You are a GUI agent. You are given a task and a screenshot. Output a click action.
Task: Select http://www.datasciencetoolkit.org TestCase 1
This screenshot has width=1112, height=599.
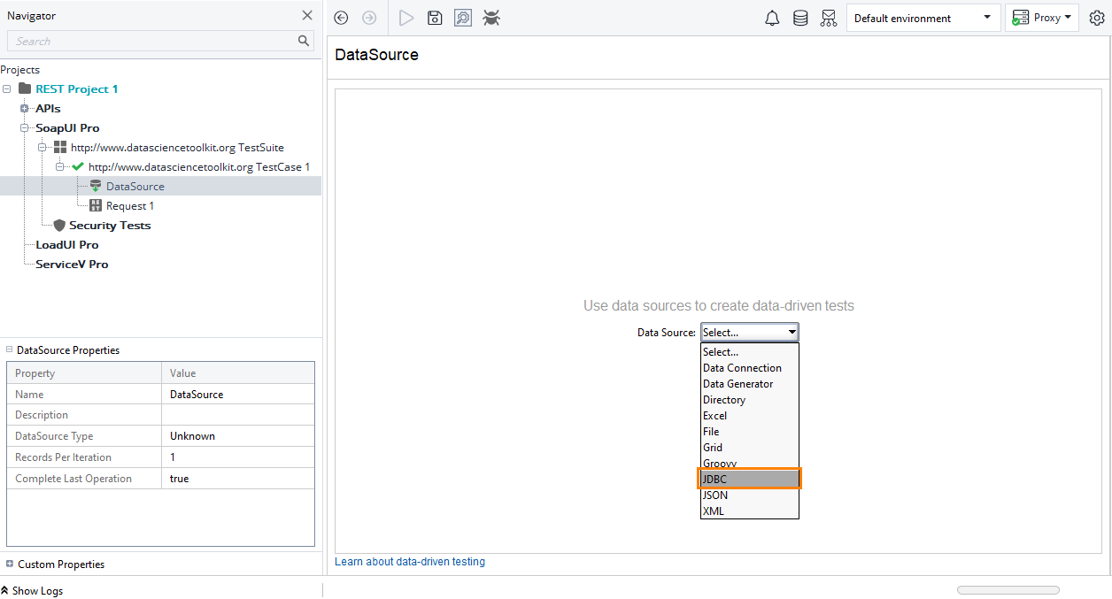(199, 167)
